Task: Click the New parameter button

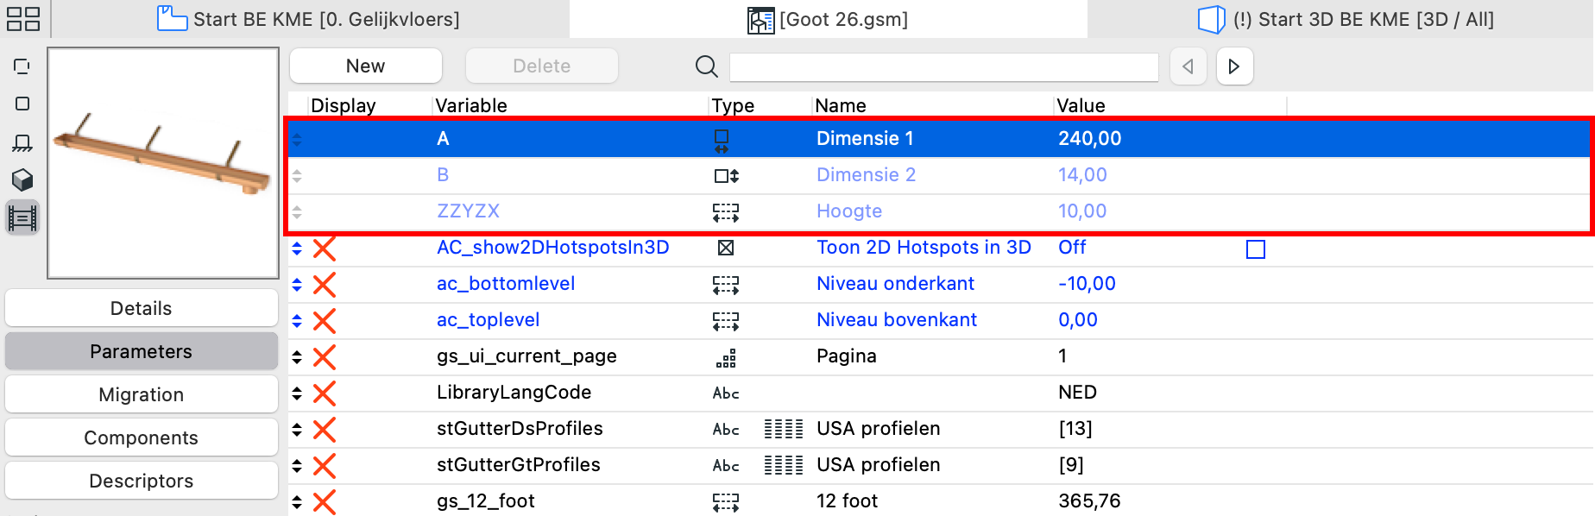Action: point(366,66)
